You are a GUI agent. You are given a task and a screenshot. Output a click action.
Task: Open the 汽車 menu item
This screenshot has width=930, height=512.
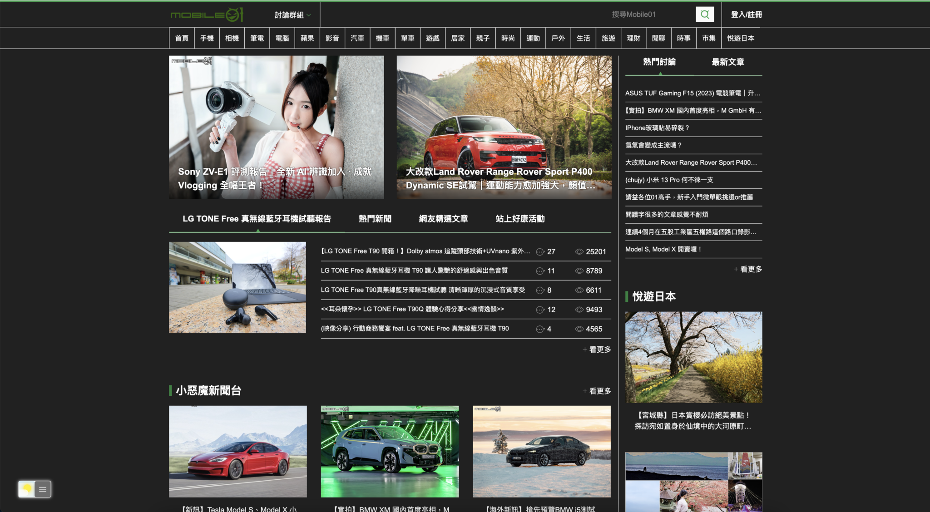(357, 38)
